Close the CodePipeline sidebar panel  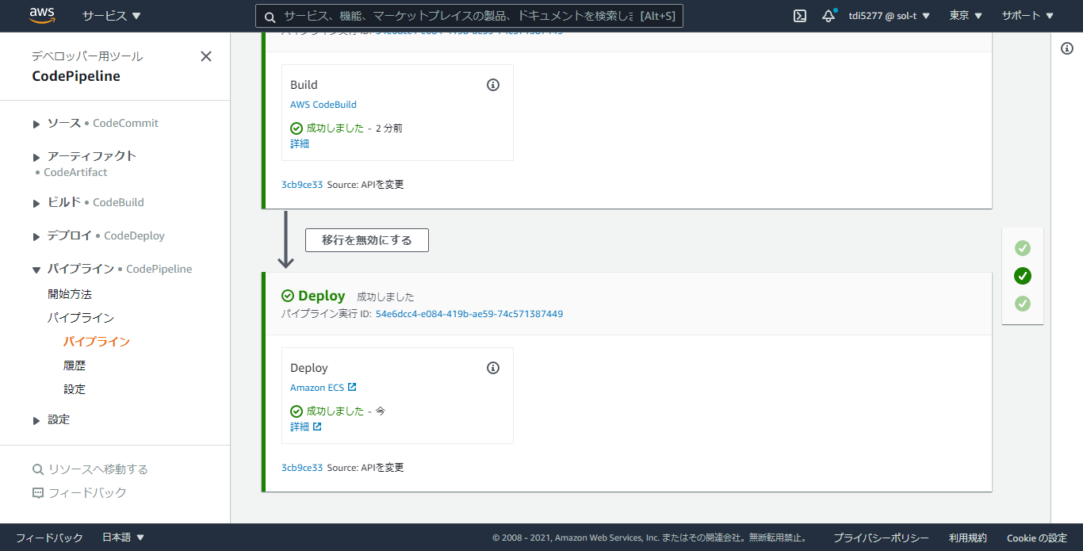206,56
